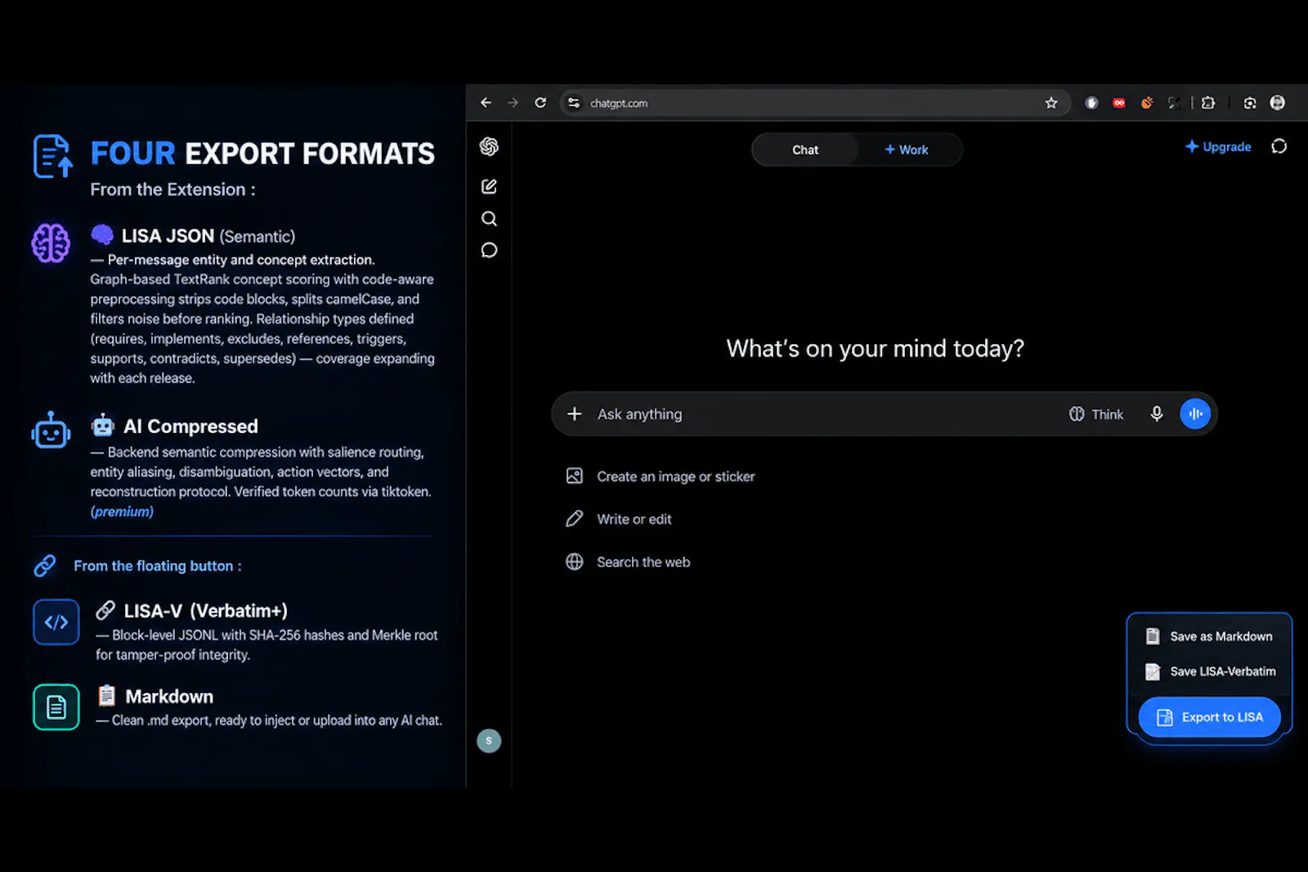Open the "S" user account avatar
Image resolution: width=1308 pixels, height=872 pixels.
[489, 741]
